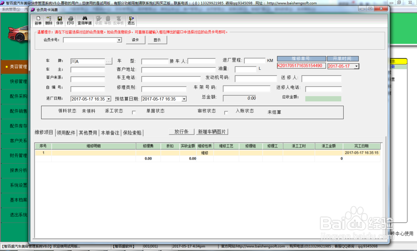Switch to the 其他费用 tab

(88, 133)
